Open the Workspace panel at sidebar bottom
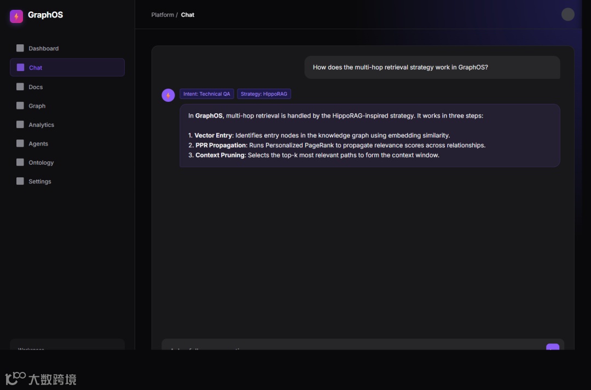This screenshot has height=390, width=591. click(x=67, y=345)
